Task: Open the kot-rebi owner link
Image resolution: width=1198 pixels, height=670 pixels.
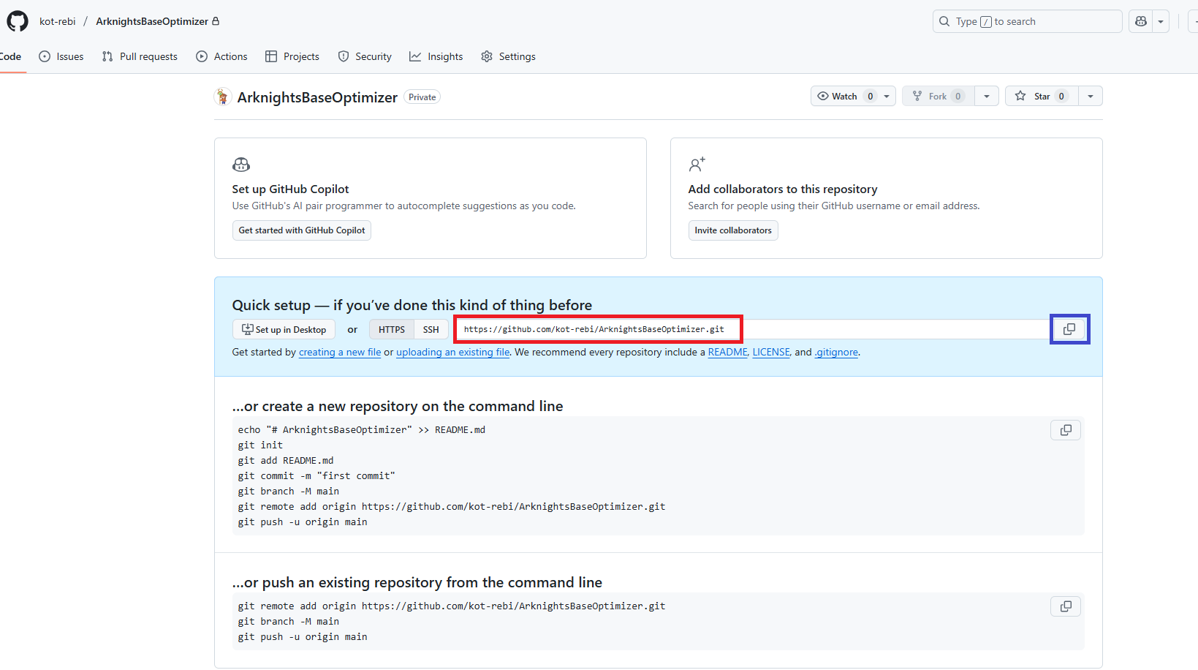Action: pos(58,21)
